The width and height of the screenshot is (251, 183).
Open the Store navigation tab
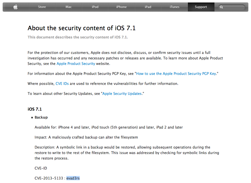click(42, 7)
